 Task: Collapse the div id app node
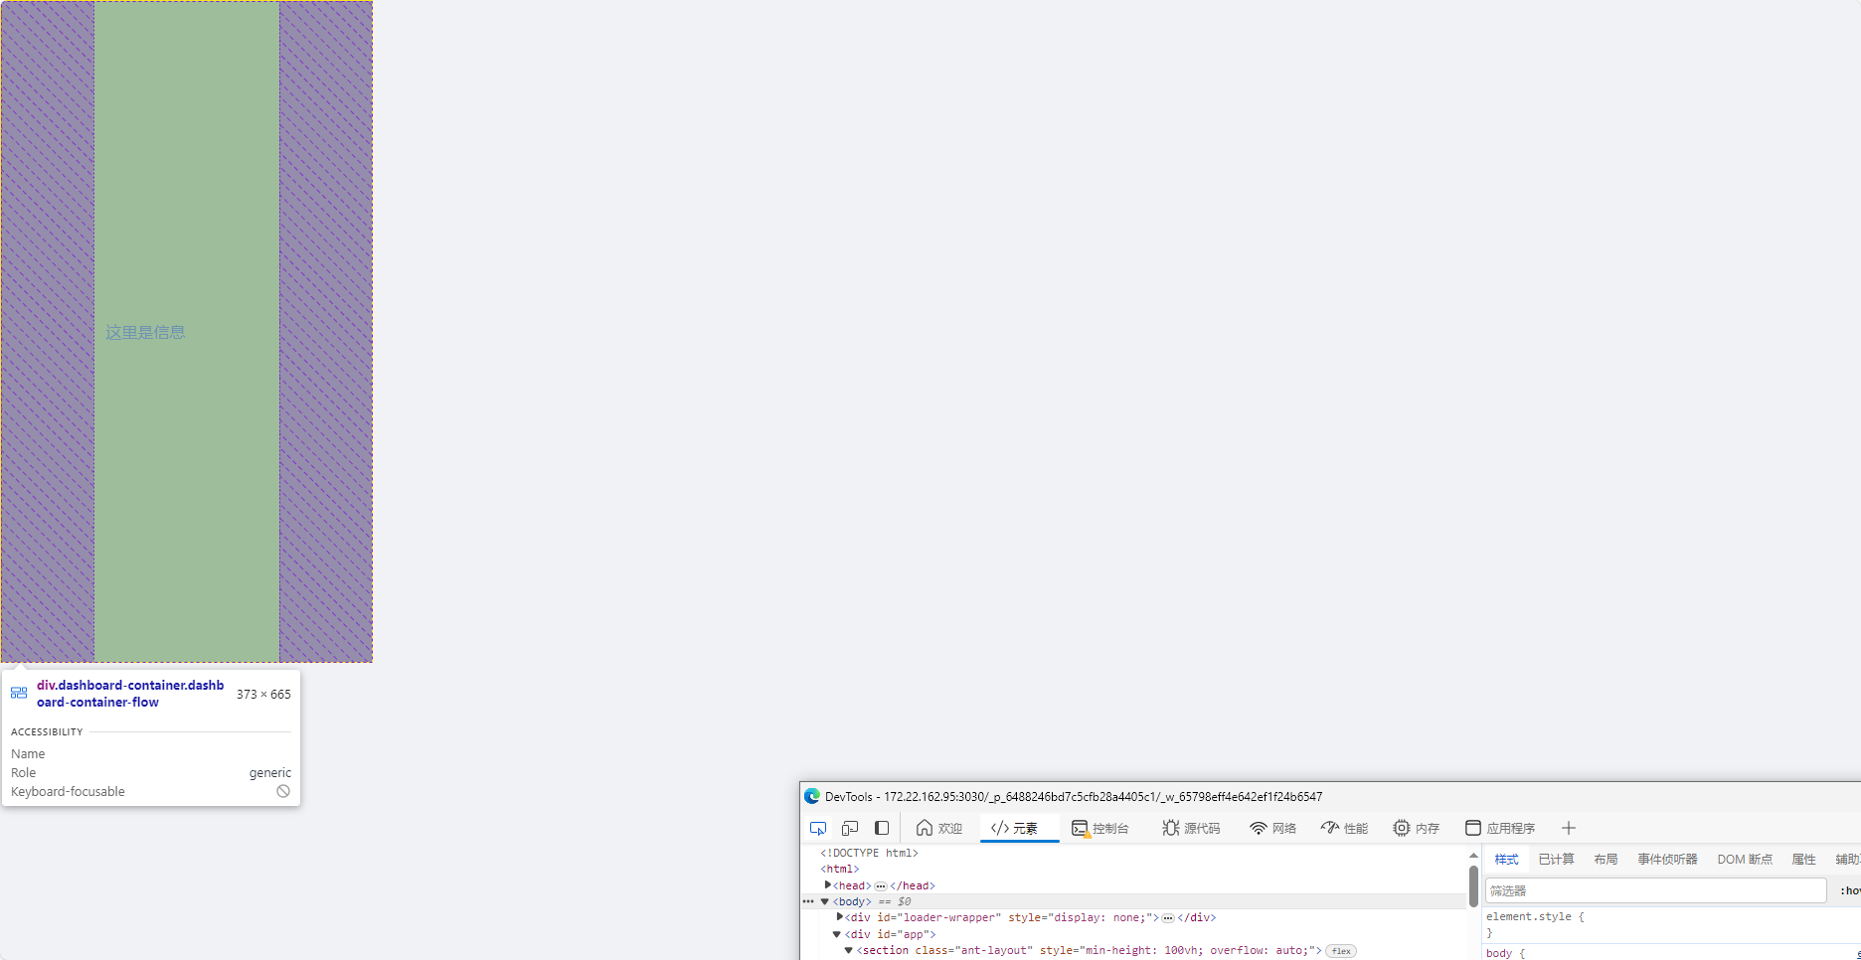pyautogui.click(x=836, y=934)
